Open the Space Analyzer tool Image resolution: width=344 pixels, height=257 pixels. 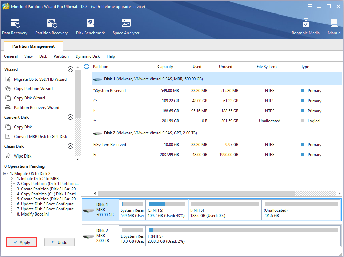pyautogui.click(x=126, y=27)
